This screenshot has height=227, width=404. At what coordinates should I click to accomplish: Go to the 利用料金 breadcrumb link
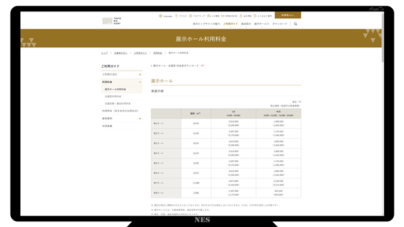(x=158, y=53)
